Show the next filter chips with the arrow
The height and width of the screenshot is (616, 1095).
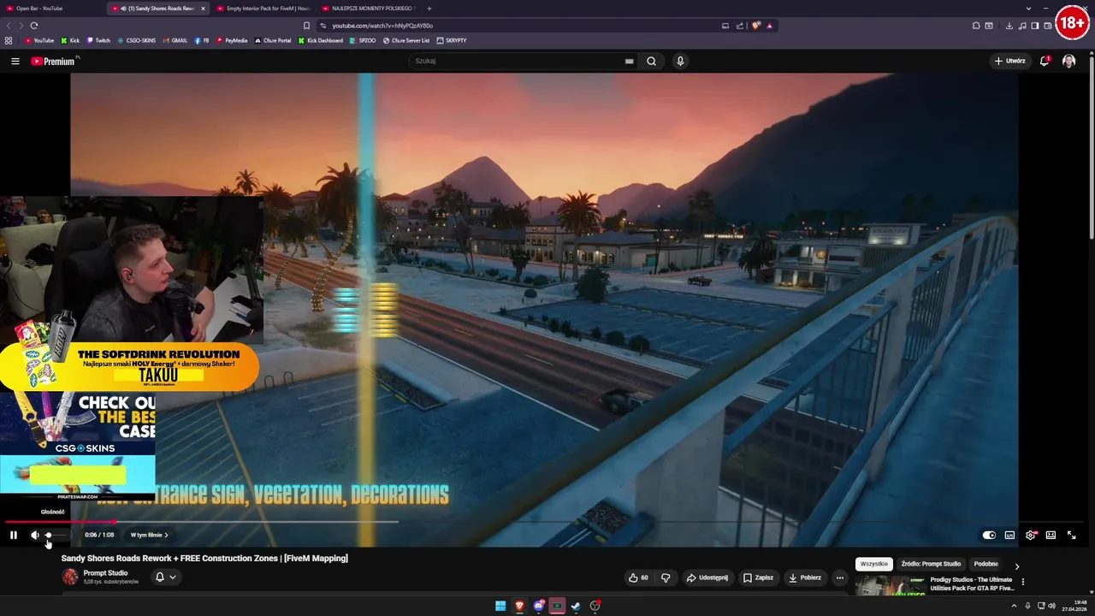1016,566
